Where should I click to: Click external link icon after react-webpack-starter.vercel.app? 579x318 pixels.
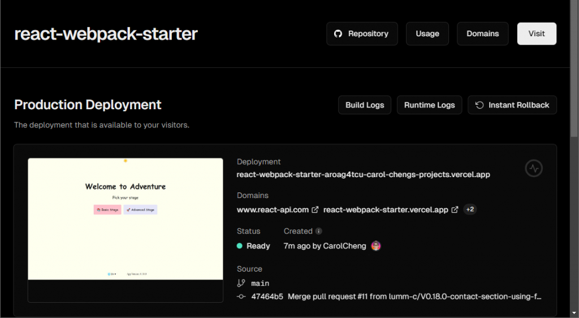click(x=455, y=209)
